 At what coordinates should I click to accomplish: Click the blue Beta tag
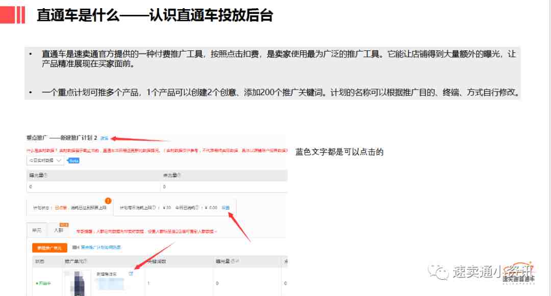click(74, 160)
